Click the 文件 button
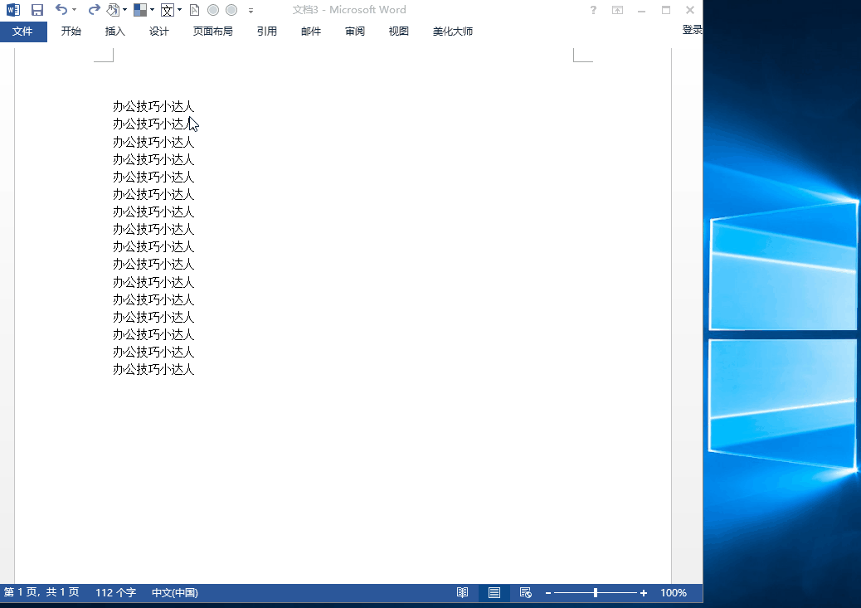 click(x=22, y=32)
